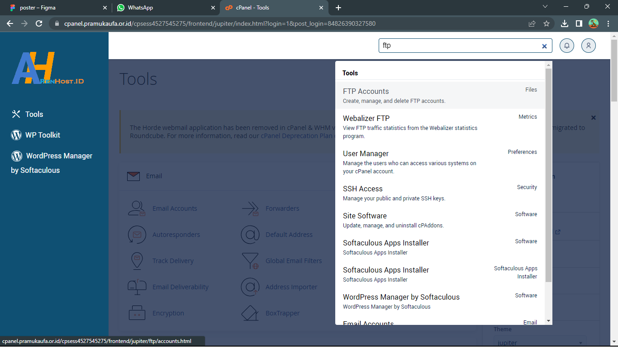
Task: Close the WhatsApp tab
Action: 213,8
